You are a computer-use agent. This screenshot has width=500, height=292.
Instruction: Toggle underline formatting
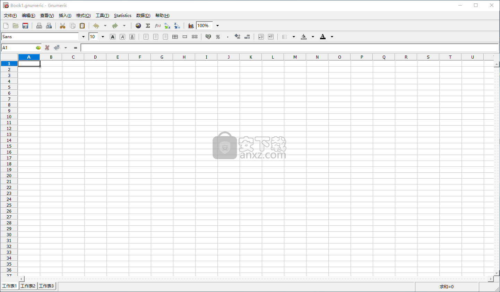(x=132, y=37)
